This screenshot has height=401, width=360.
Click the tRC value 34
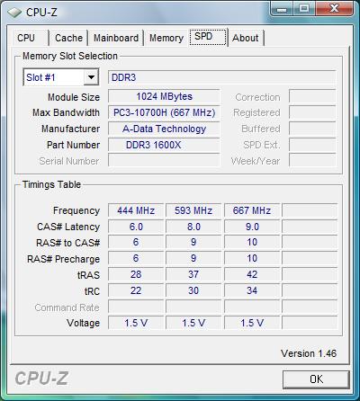point(252,290)
